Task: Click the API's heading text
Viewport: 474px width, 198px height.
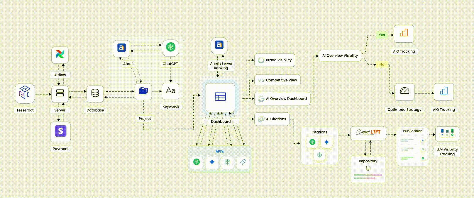Action: coord(220,151)
